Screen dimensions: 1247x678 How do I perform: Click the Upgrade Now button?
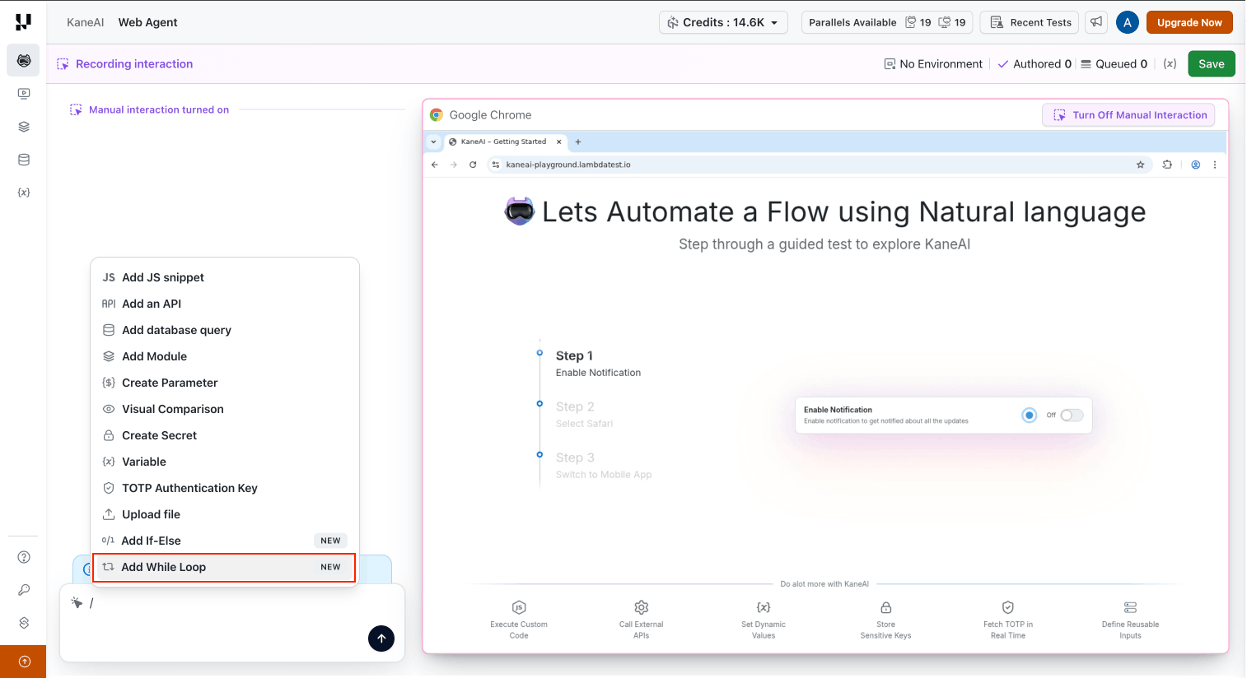1189,22
